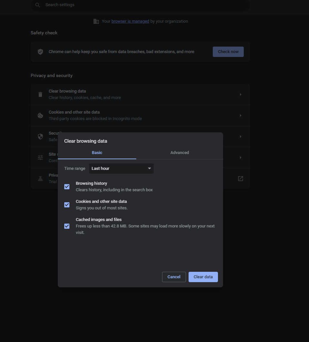
Task: Click the Browsing history label text
Action: [91, 183]
